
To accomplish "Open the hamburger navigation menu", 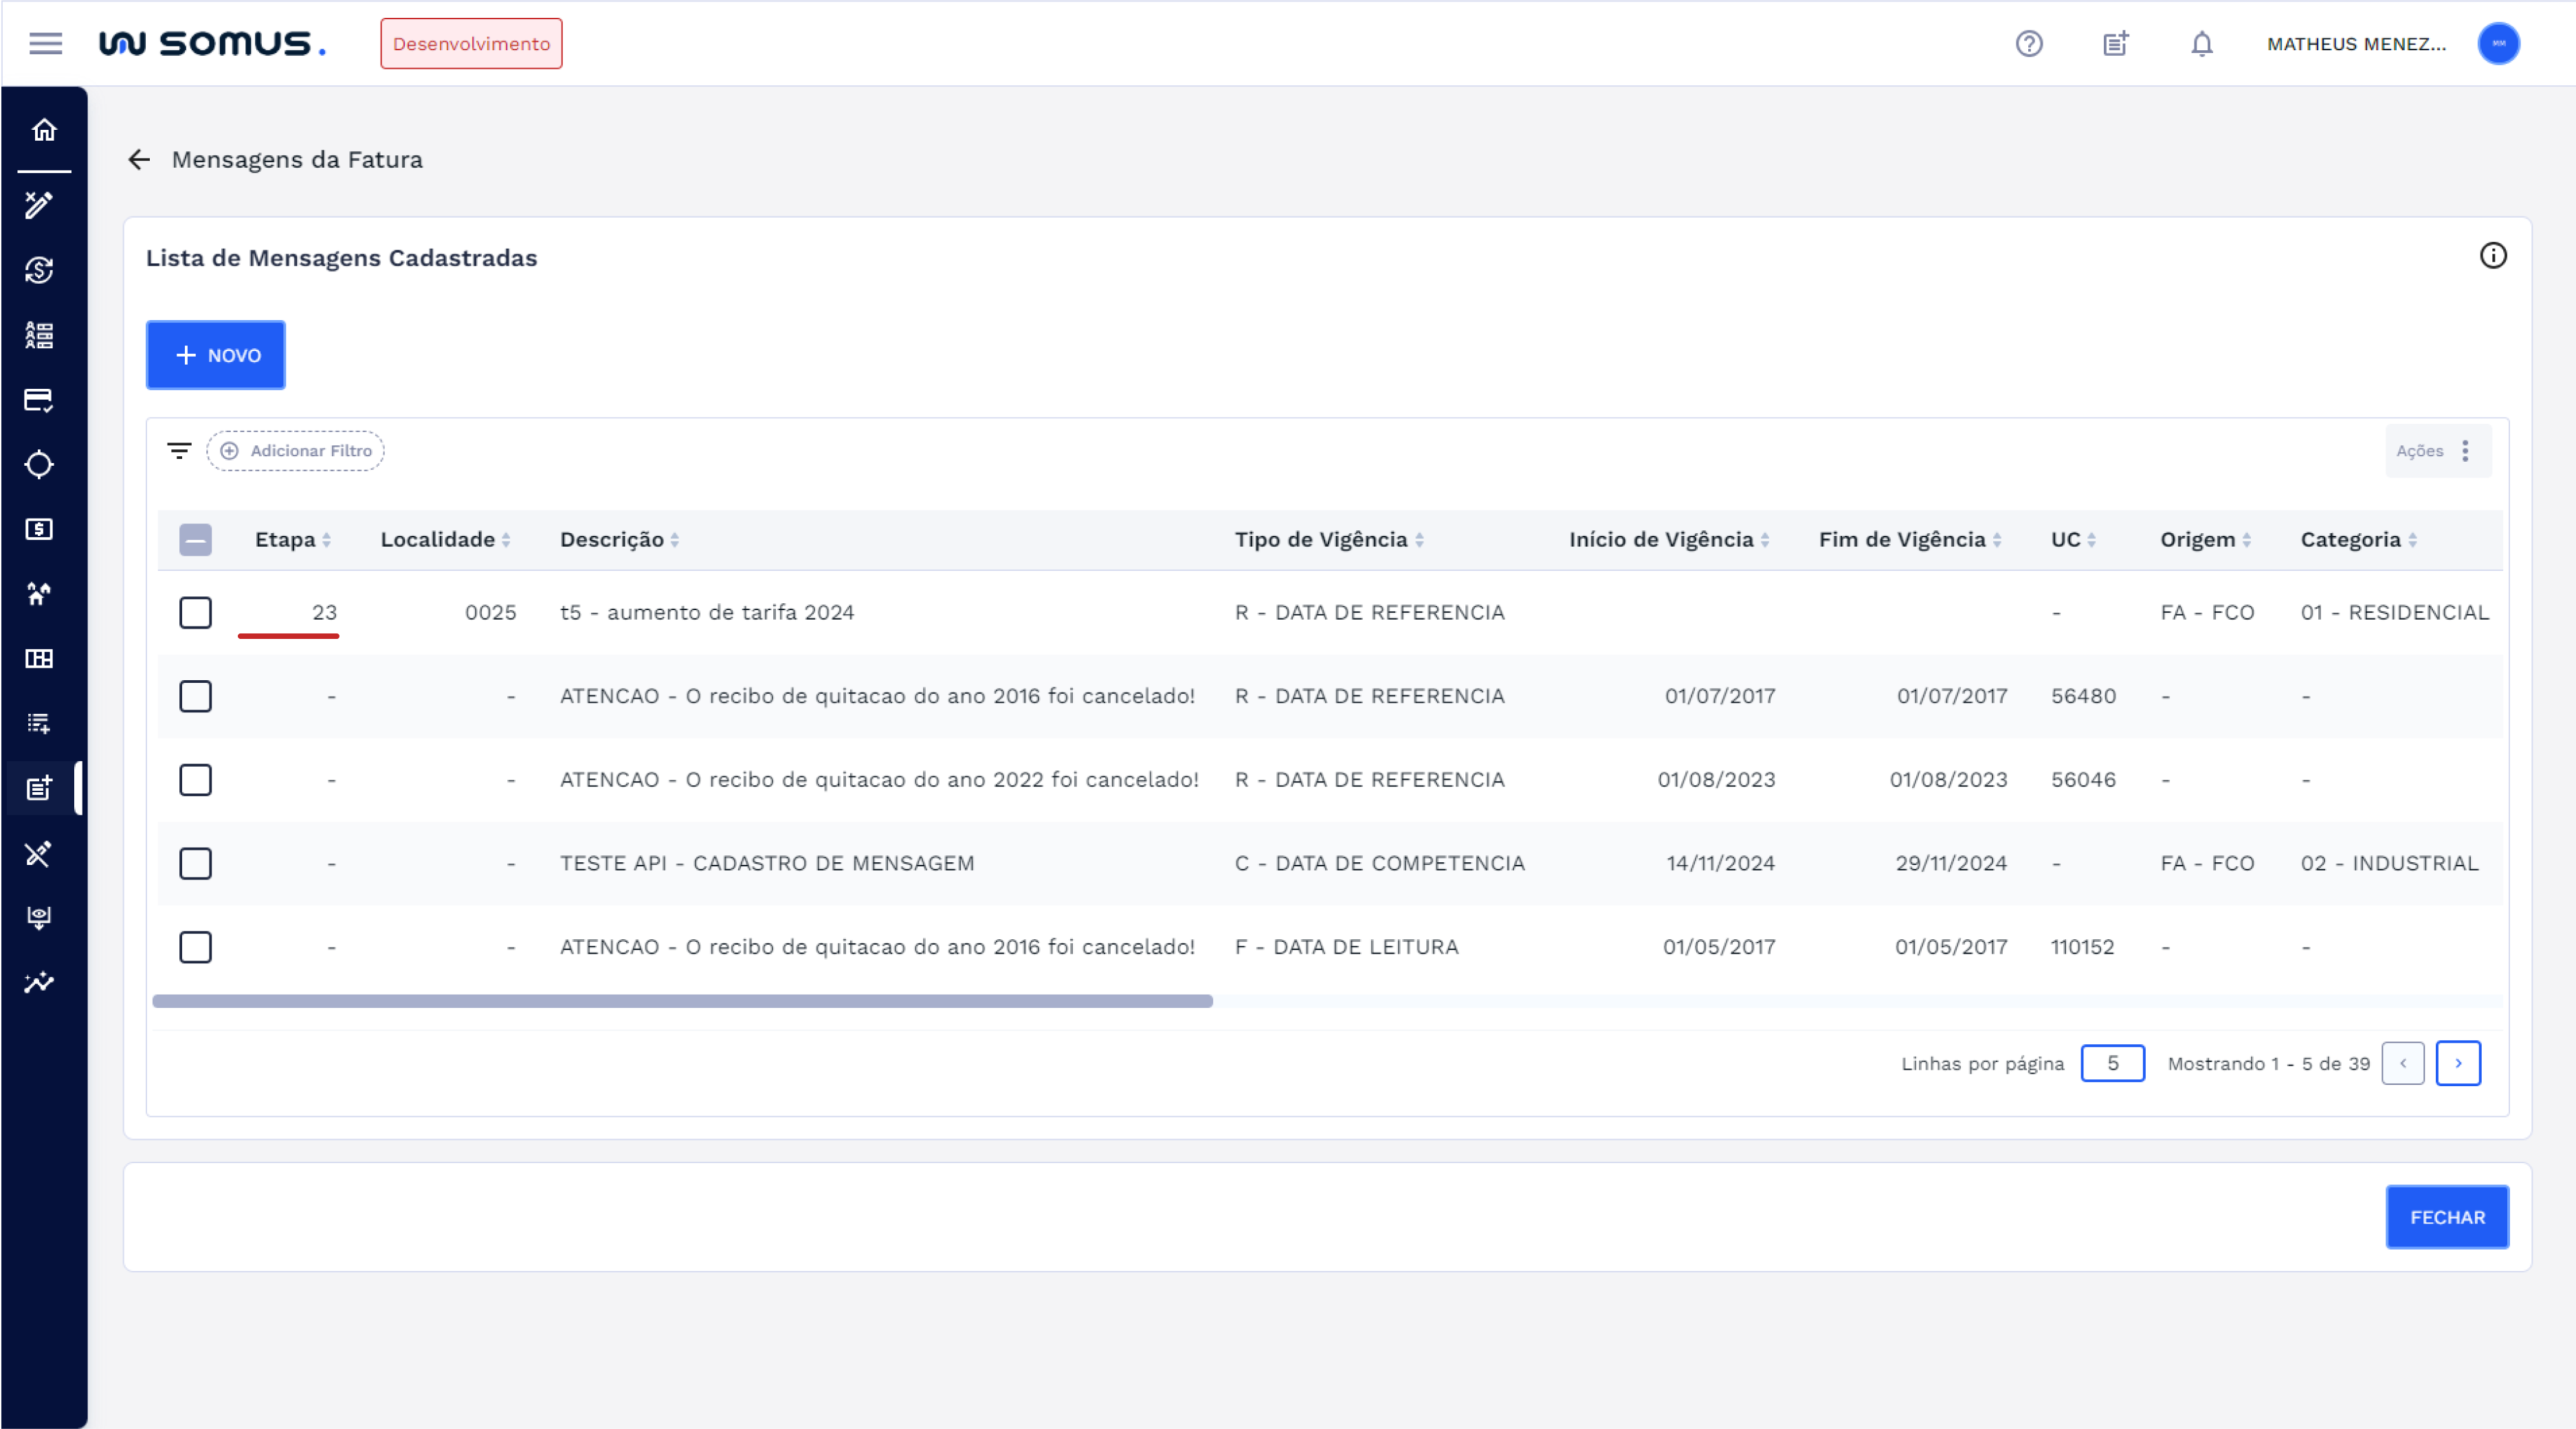I will tap(45, 44).
